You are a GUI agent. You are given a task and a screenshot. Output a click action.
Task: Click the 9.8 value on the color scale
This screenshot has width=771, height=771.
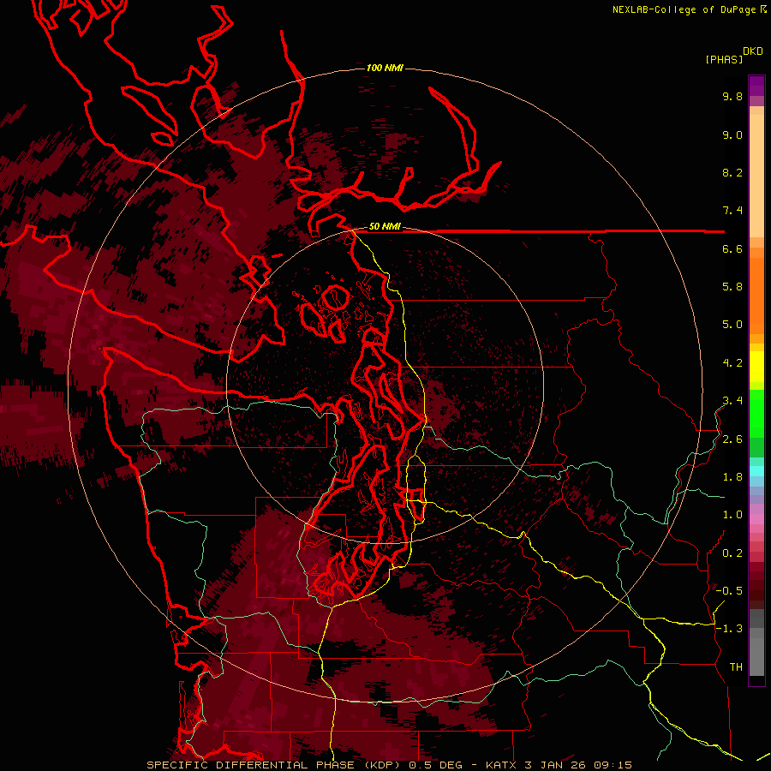[732, 96]
